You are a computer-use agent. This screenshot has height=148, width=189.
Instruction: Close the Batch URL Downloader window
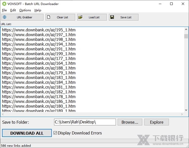pos(183,4)
